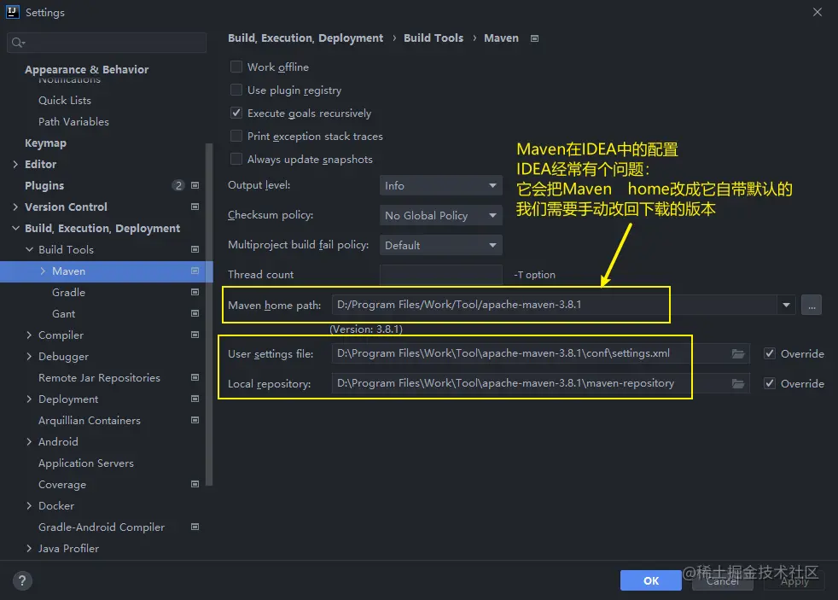This screenshot has width=838, height=600.
Task: Expand the Compiler node
Action: click(29, 335)
